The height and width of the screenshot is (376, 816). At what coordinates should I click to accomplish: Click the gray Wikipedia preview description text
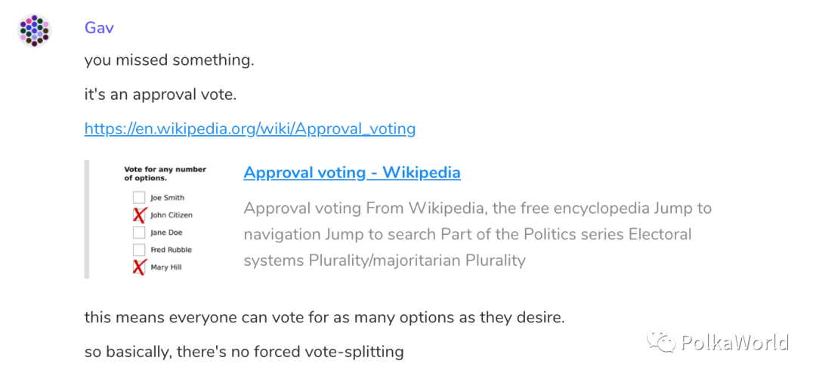point(478,234)
